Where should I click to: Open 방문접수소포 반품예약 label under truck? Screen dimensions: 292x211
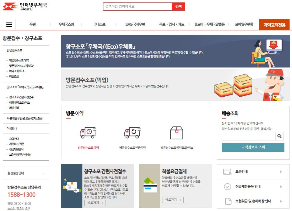coord(133,148)
